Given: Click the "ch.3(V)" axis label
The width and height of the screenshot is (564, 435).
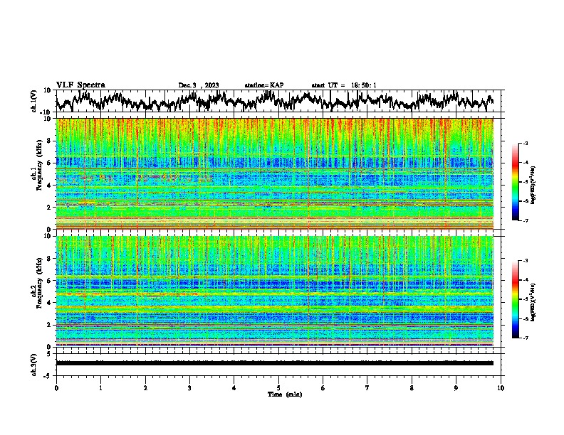Looking at the screenshot, I should point(34,365).
